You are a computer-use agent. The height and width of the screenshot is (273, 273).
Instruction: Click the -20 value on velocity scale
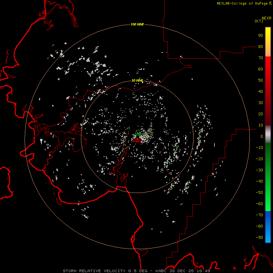[x=259, y=159]
